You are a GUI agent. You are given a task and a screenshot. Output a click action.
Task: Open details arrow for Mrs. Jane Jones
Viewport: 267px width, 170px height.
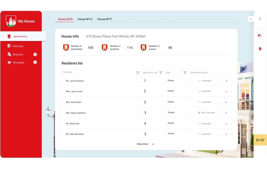tap(226, 91)
